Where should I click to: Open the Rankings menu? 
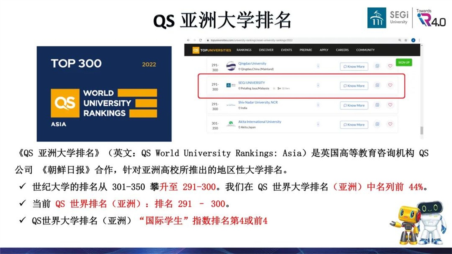[244, 50]
